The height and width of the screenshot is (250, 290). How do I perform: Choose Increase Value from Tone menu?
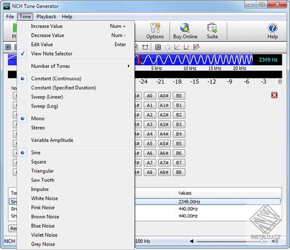[x=76, y=26]
